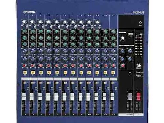Click the white scribble strip above channel 2 fader
Screen dimensions: 164x123
coord(33,79)
